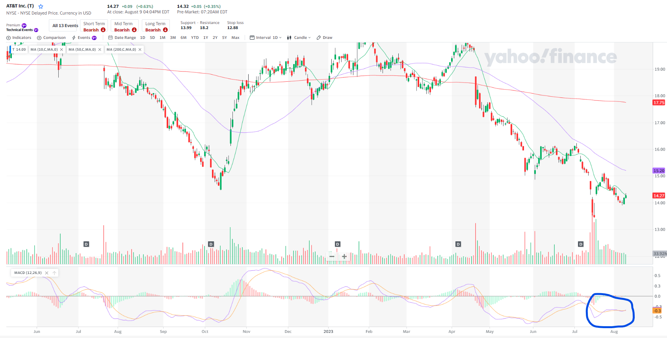Image resolution: width=667 pixels, height=338 pixels.
Task: Remove the MA (10,C,MA,0) indicator
Action: tap(61, 50)
